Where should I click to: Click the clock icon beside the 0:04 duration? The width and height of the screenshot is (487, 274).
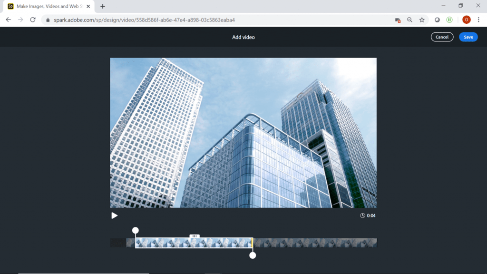point(362,215)
